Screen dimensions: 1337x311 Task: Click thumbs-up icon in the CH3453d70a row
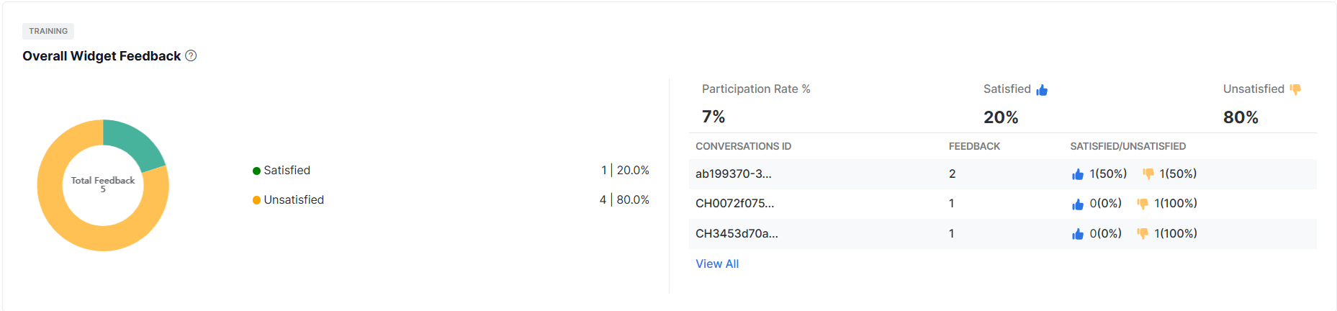[x=1078, y=234]
